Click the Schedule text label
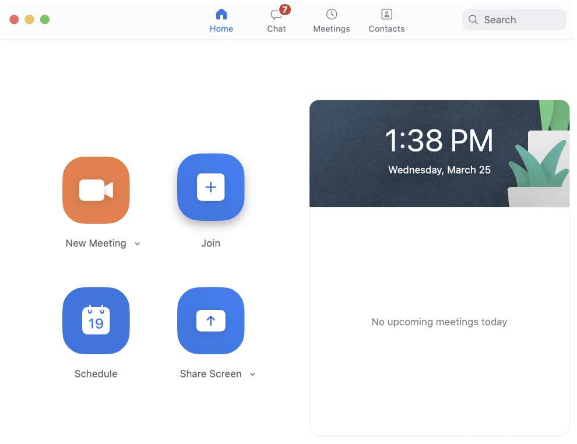Image resolution: width=577 pixels, height=444 pixels. (x=96, y=373)
